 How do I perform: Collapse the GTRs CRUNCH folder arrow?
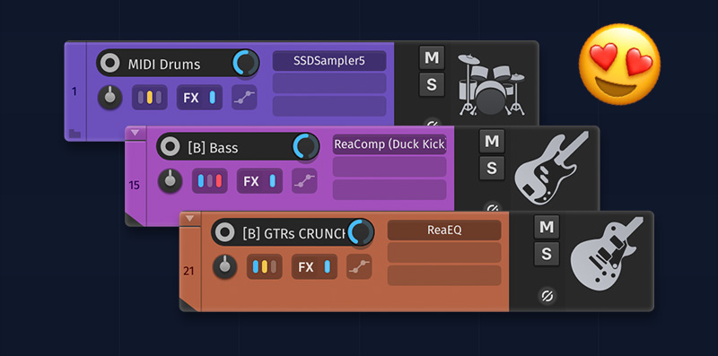point(190,218)
